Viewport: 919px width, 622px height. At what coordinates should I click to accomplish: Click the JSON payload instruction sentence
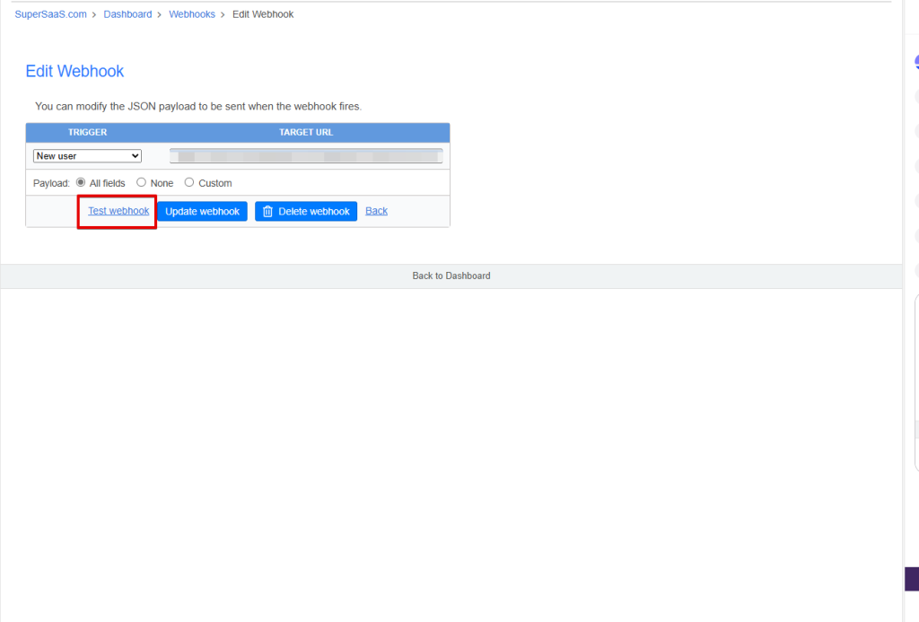pos(197,106)
